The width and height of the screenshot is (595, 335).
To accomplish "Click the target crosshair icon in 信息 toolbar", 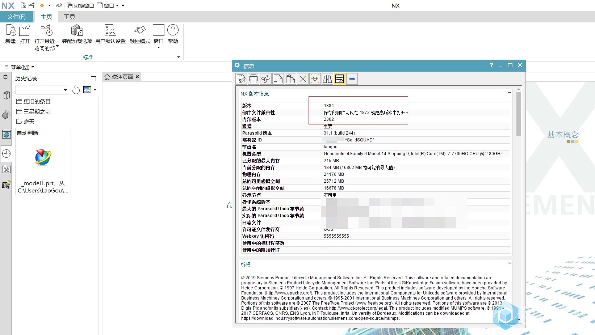I will [315, 79].
